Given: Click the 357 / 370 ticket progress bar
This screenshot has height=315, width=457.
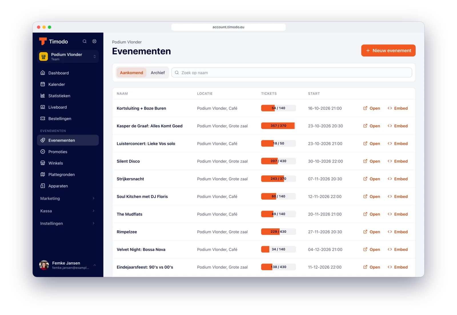Looking at the screenshot, I should coord(278,126).
